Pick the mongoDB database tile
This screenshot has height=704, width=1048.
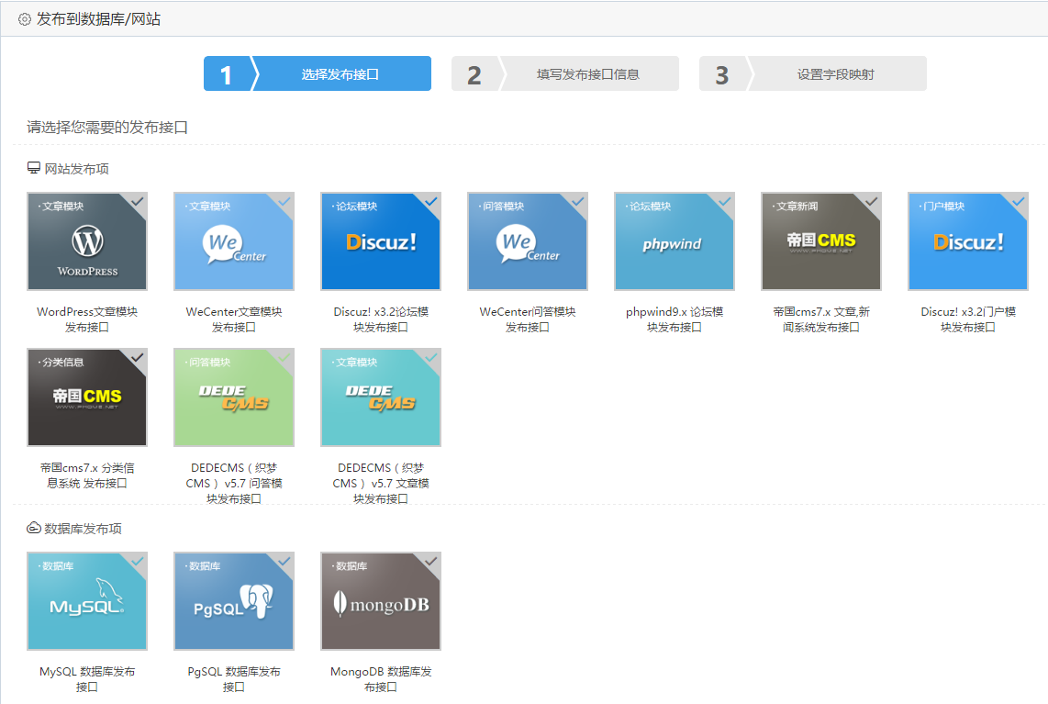point(381,601)
